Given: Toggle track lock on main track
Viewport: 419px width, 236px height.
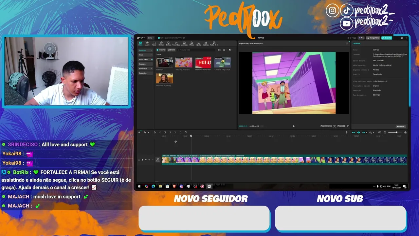Looking at the screenshot, I should (142, 160).
